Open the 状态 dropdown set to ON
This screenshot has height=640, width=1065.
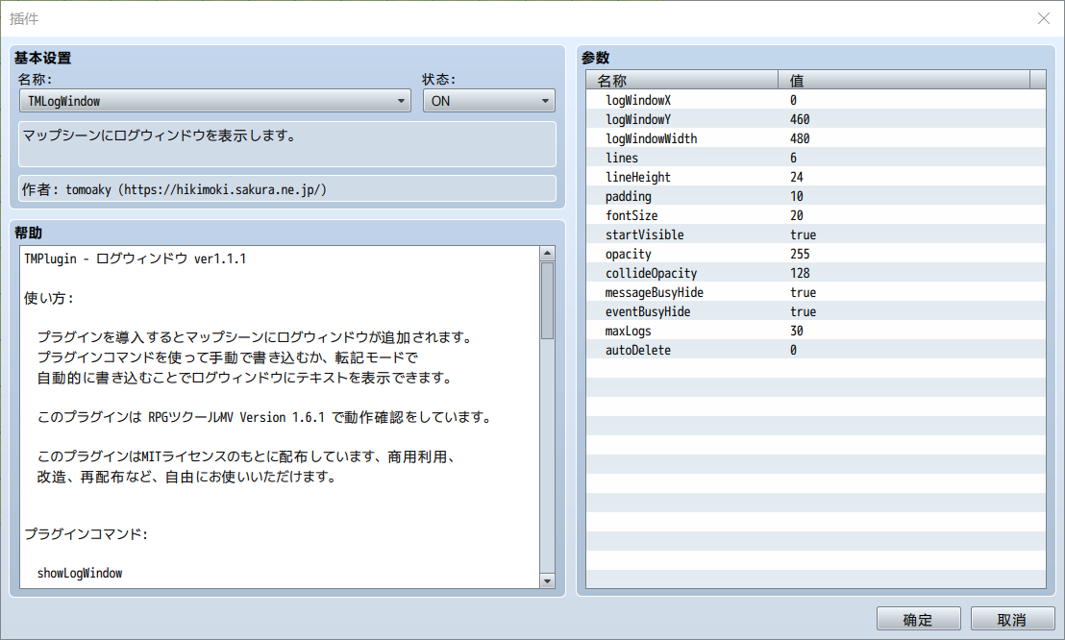(x=489, y=101)
